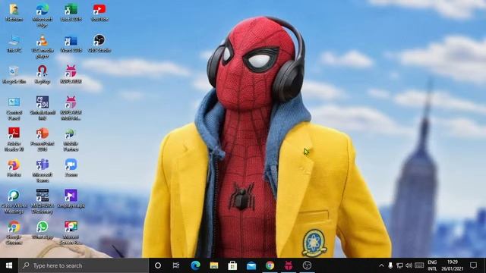486x273 pixels.
Task: Launch Edge from the taskbar
Action: (x=195, y=265)
